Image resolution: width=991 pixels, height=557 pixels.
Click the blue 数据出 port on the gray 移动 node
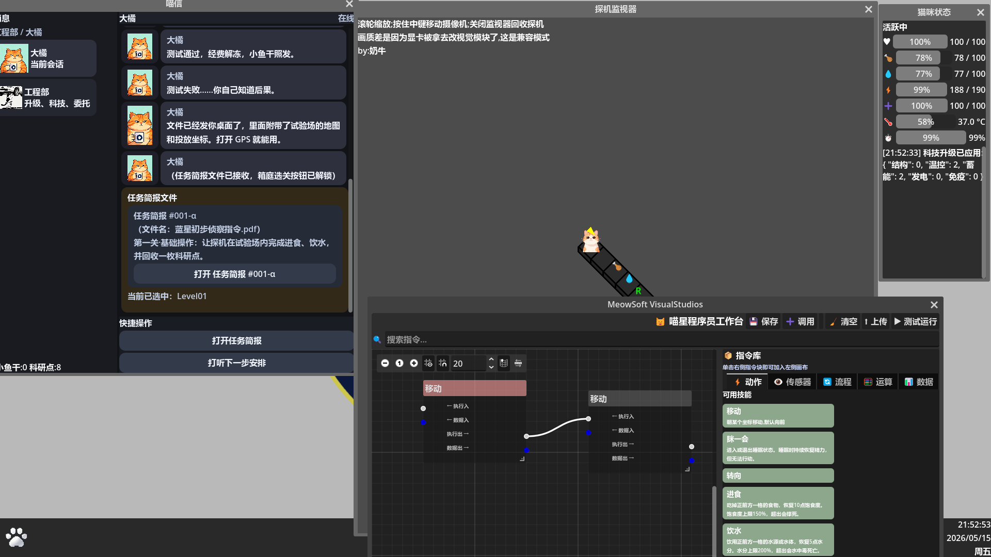692,461
